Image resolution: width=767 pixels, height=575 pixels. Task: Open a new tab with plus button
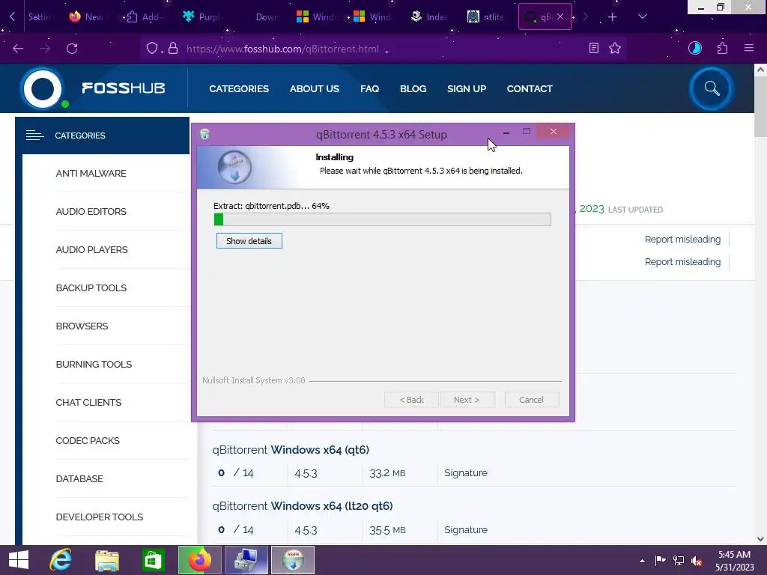[x=613, y=17]
